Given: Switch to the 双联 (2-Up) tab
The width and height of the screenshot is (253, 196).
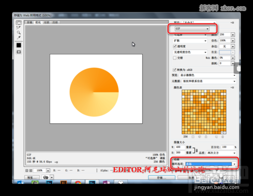Looking at the screenshot, I should tap(47, 22).
